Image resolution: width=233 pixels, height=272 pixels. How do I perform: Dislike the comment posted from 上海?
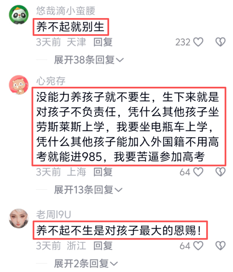coord(220,172)
